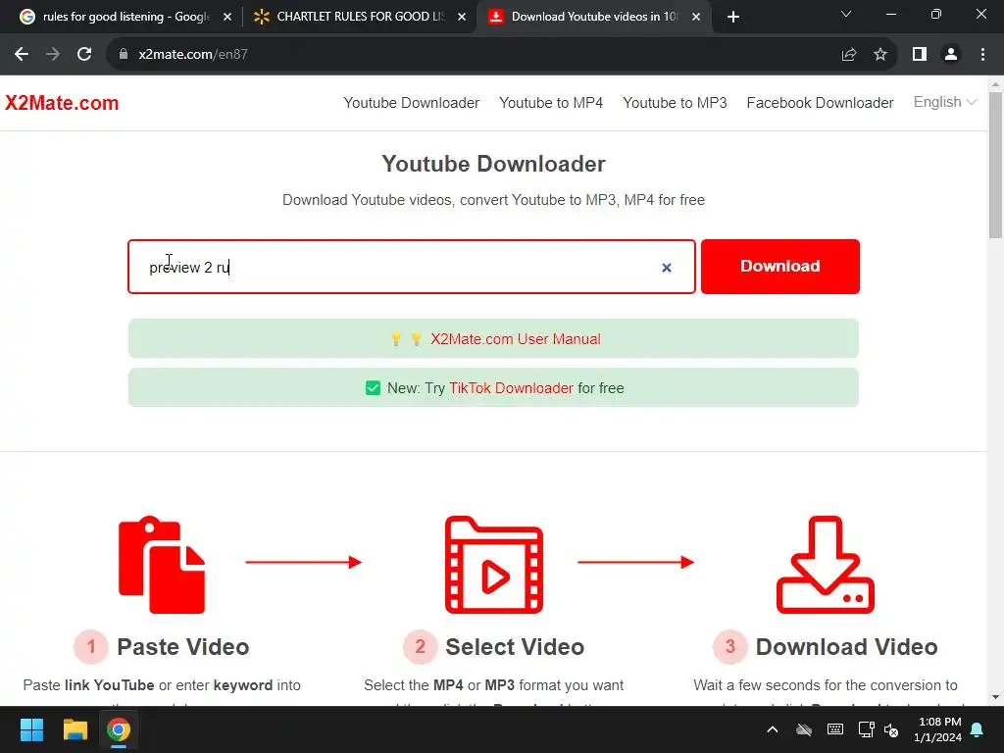The width and height of the screenshot is (1004, 753).
Task: Click the browser forward arrow
Action: pos(53,55)
